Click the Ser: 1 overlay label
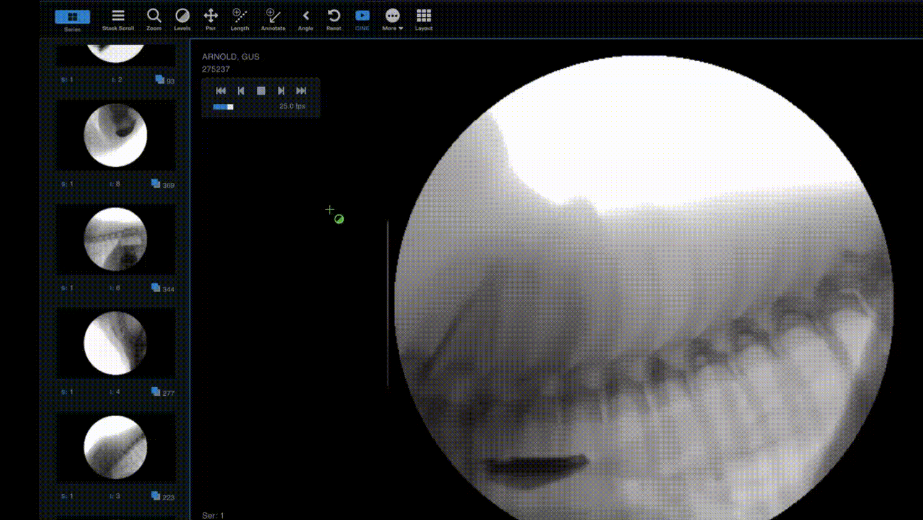The height and width of the screenshot is (520, 923). point(213,515)
